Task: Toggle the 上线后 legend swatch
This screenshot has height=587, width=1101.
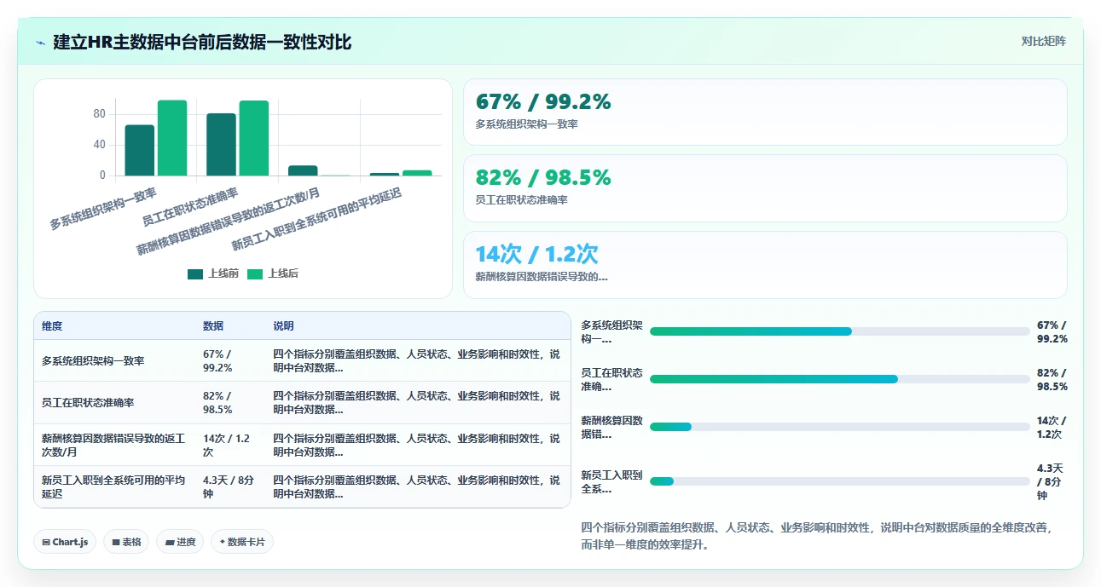Action: [x=255, y=274]
